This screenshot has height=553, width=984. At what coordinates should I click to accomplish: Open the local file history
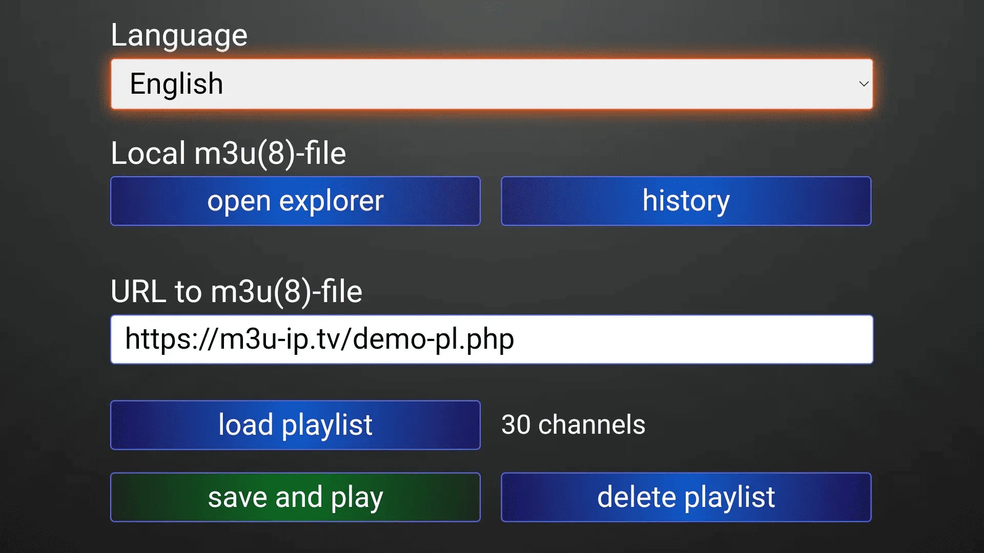[x=686, y=201]
